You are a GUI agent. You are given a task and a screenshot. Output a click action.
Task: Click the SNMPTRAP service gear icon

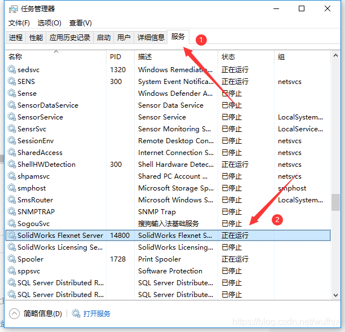11,212
